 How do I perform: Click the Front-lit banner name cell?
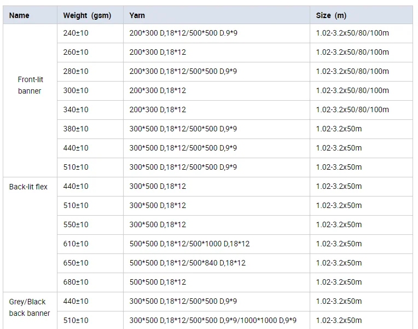pyautogui.click(x=30, y=100)
